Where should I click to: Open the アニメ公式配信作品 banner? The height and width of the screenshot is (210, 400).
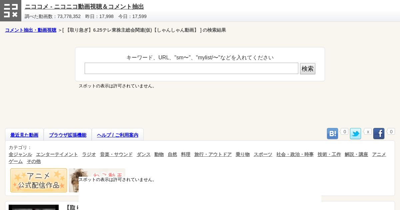(39, 180)
